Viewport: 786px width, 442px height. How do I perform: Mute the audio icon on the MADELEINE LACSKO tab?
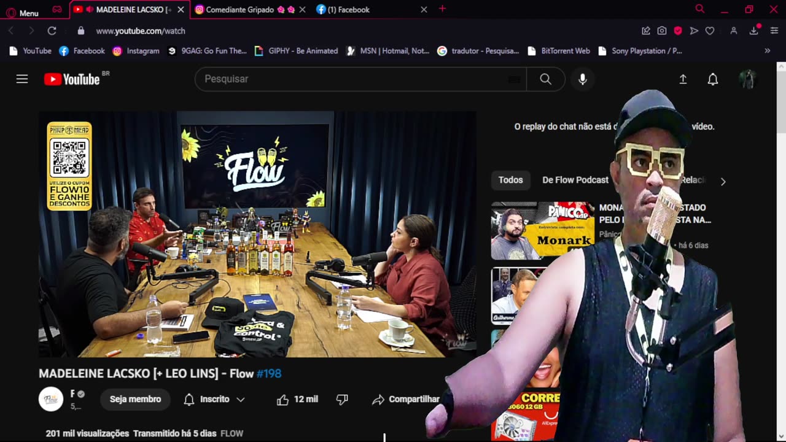point(90,9)
